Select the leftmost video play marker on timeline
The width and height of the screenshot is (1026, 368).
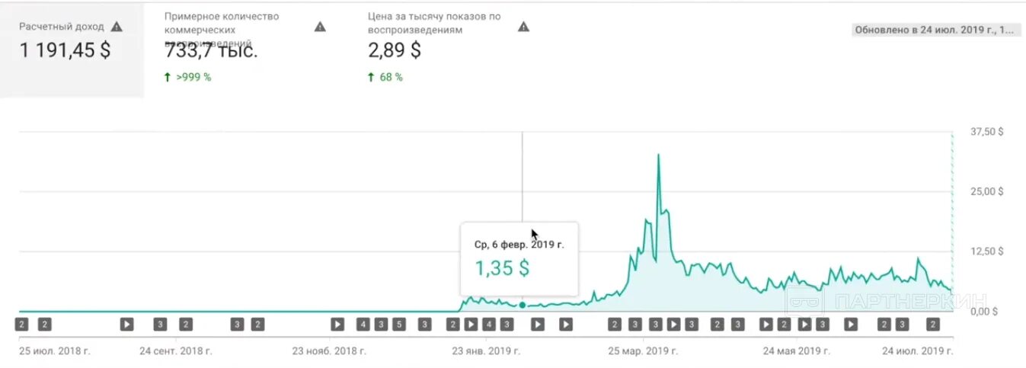(126, 325)
